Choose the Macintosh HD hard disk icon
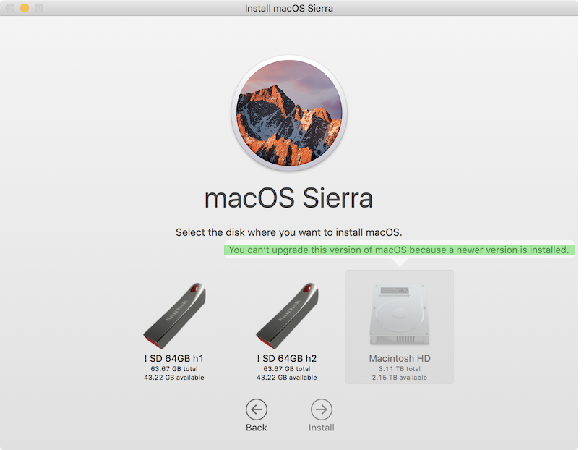 click(x=400, y=315)
